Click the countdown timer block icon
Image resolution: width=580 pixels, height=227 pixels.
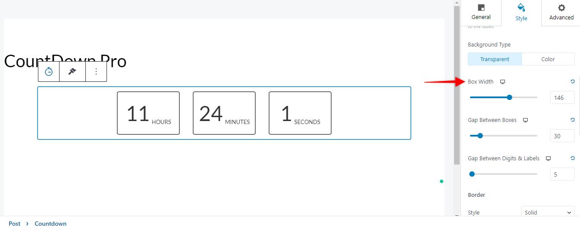(x=49, y=72)
